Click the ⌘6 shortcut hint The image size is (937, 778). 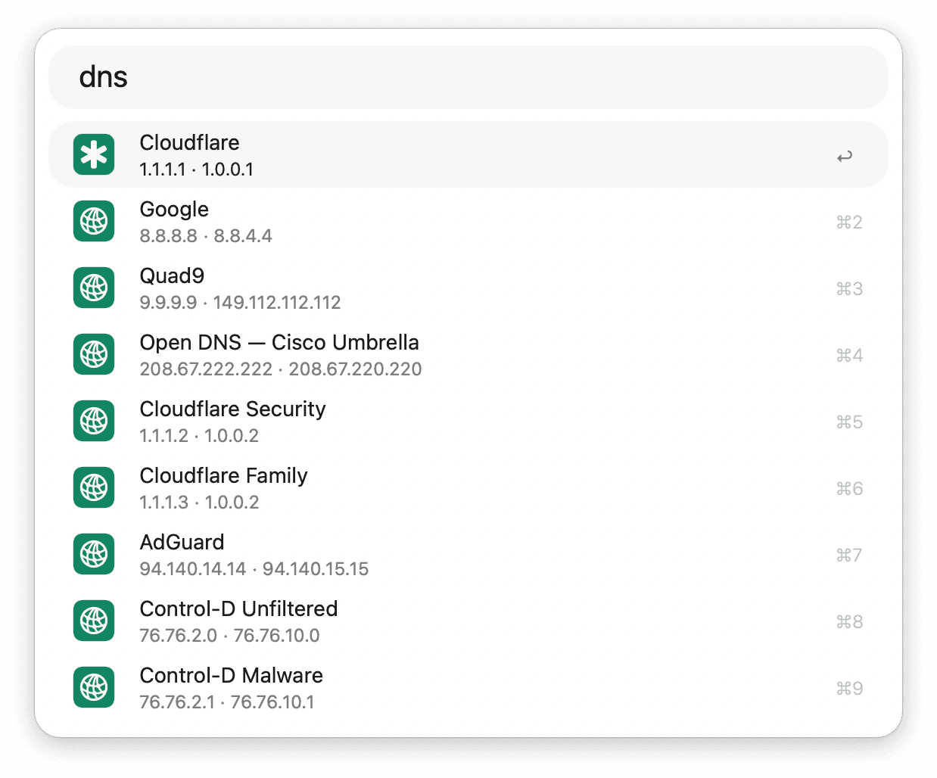849,489
